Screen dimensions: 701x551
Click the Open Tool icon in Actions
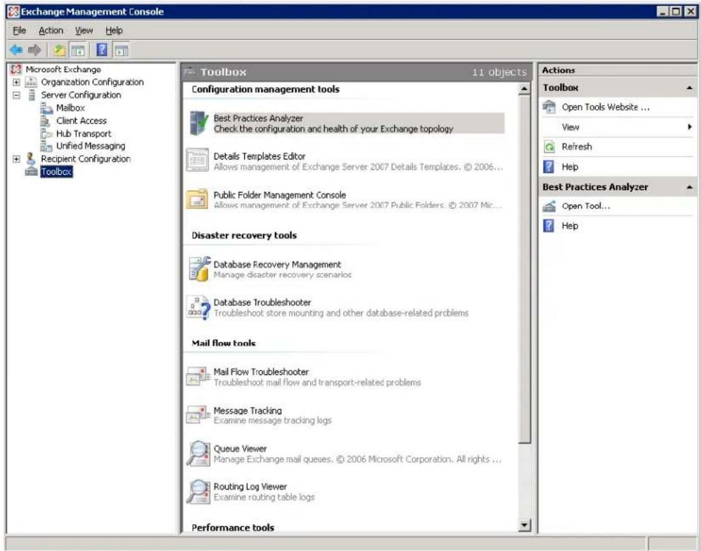coord(549,207)
